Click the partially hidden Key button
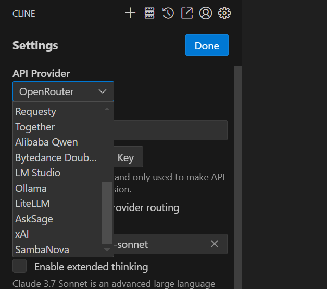 [128, 157]
